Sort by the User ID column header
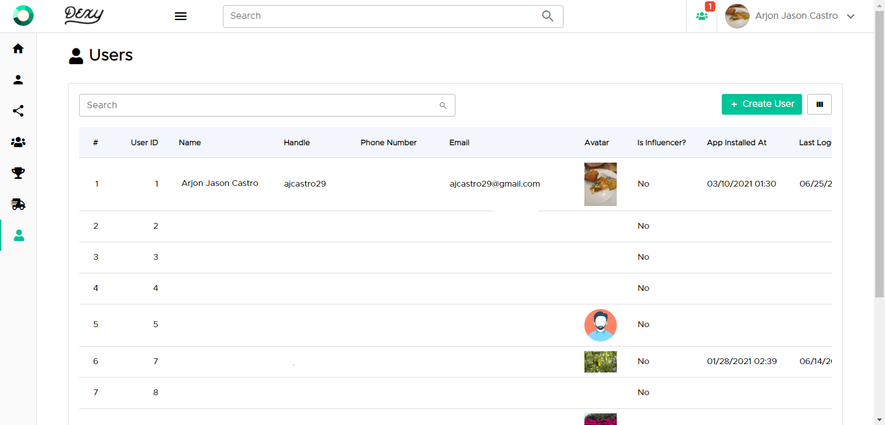 click(144, 143)
